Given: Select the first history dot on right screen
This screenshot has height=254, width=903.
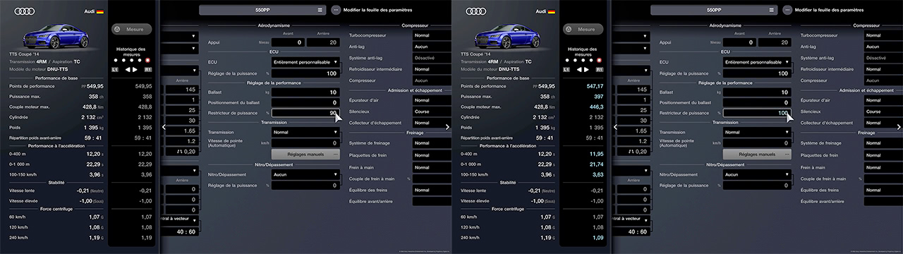Looking at the screenshot, I should click(x=566, y=61).
